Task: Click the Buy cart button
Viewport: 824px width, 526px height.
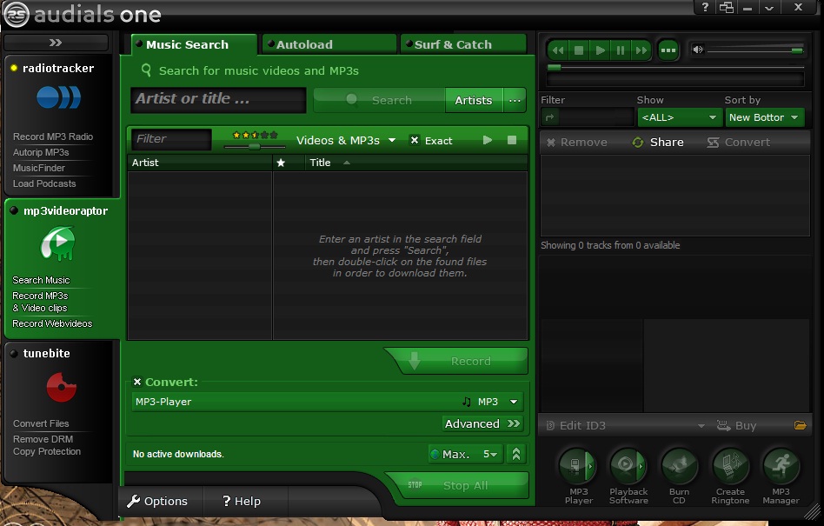Action: click(737, 426)
